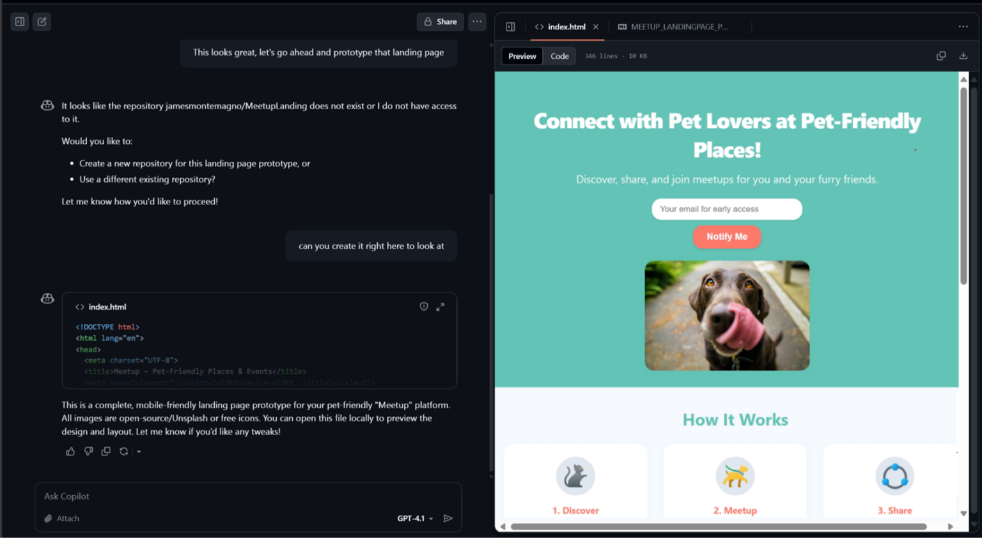Start a new chat with the compose icon

point(42,22)
